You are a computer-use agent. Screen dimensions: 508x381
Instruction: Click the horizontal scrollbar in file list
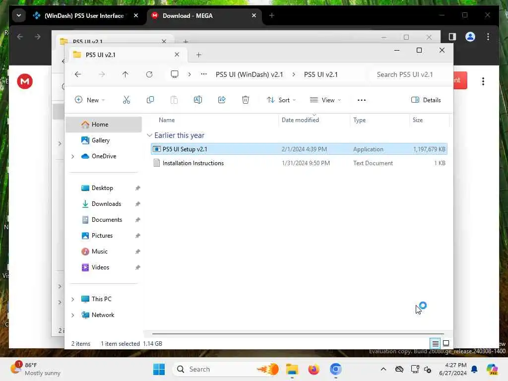pos(298,334)
